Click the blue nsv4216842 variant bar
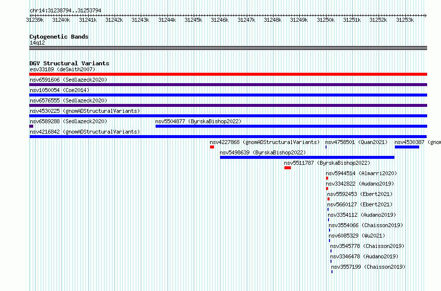Screen dimensions: 441x291 point(228,137)
